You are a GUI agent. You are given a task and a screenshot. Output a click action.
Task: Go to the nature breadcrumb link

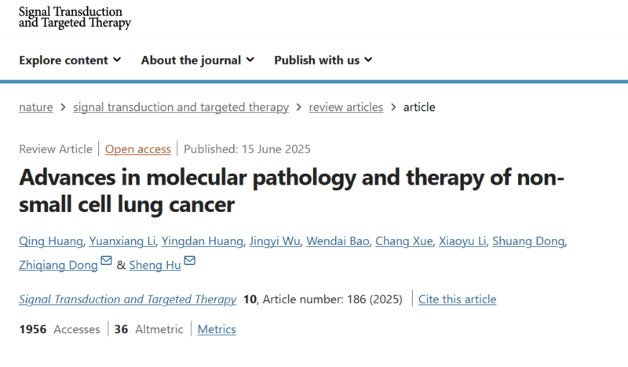click(35, 107)
